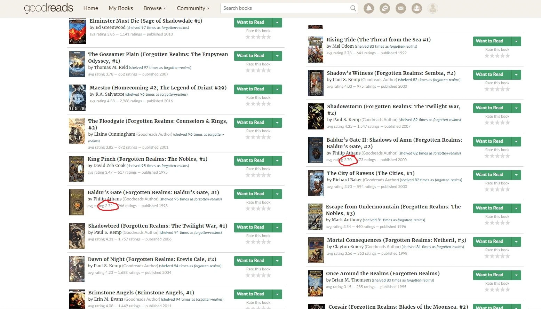
Task: Click Want to Read for Shadowbred
Action: 253,227
